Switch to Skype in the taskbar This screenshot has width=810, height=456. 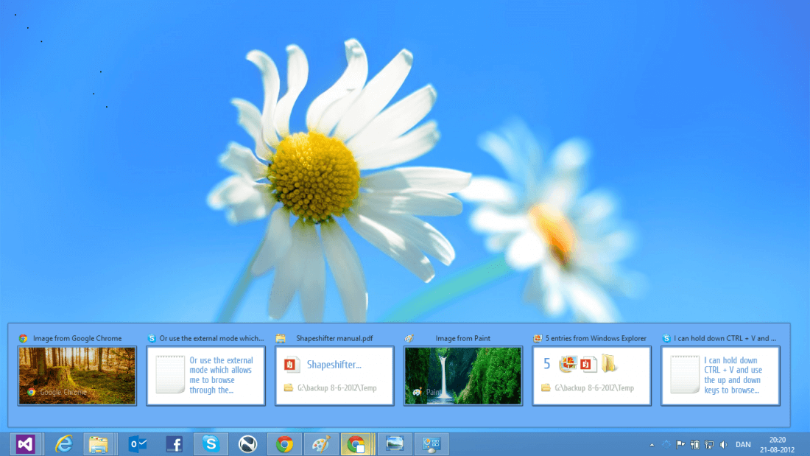(211, 444)
